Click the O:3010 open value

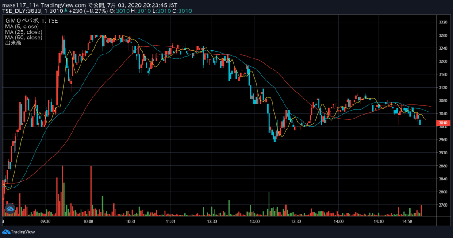click(x=119, y=11)
